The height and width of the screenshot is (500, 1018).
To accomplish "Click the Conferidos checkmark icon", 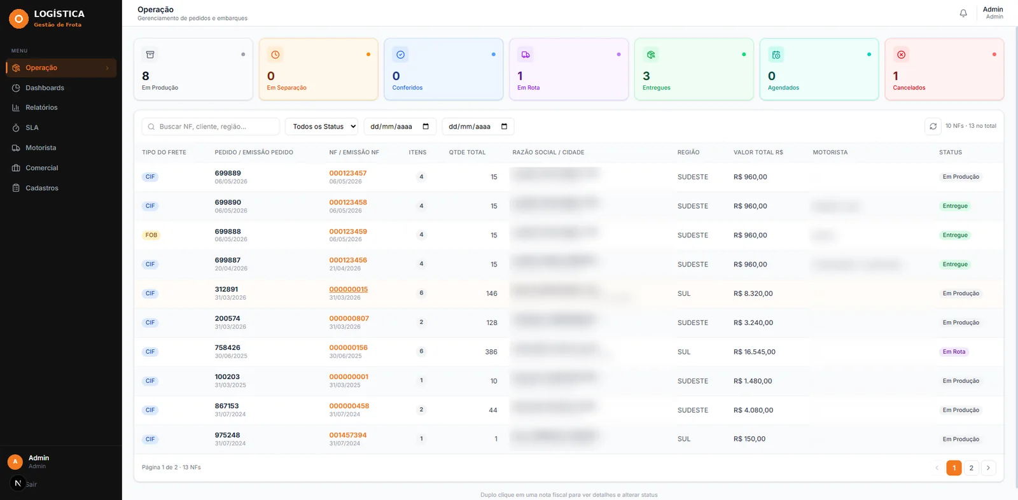I will (400, 55).
